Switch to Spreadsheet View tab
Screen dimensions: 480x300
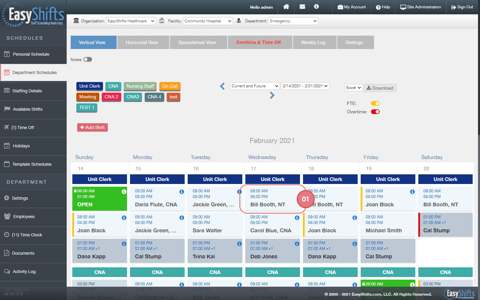(199, 42)
